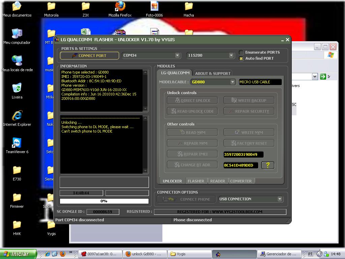Click the REPAIR NVM button
The image size is (345, 259).
coord(192,143)
